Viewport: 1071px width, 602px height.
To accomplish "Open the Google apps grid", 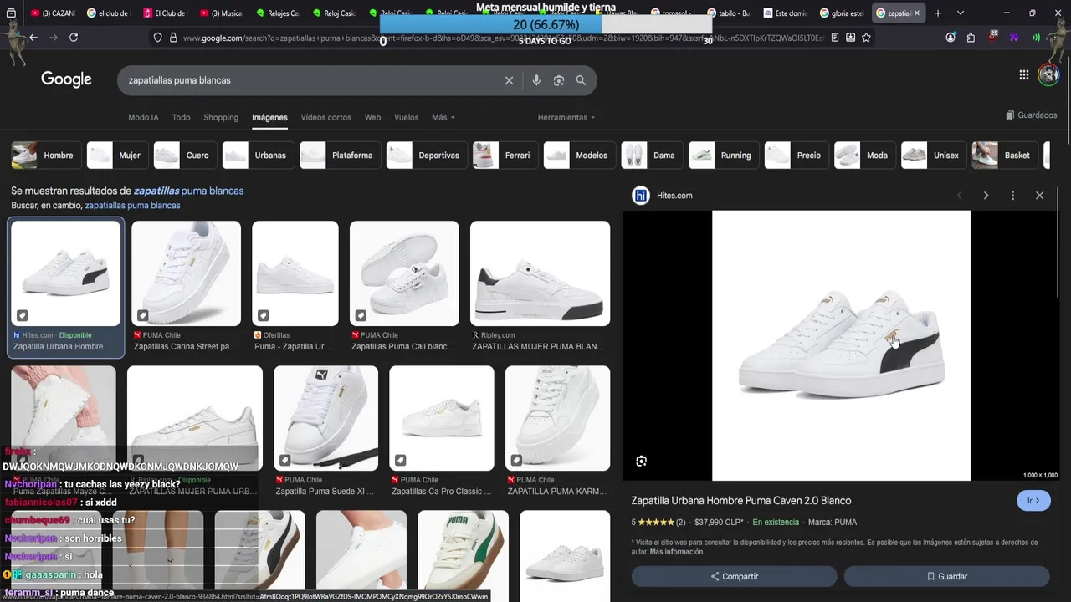I will pos(1023,74).
